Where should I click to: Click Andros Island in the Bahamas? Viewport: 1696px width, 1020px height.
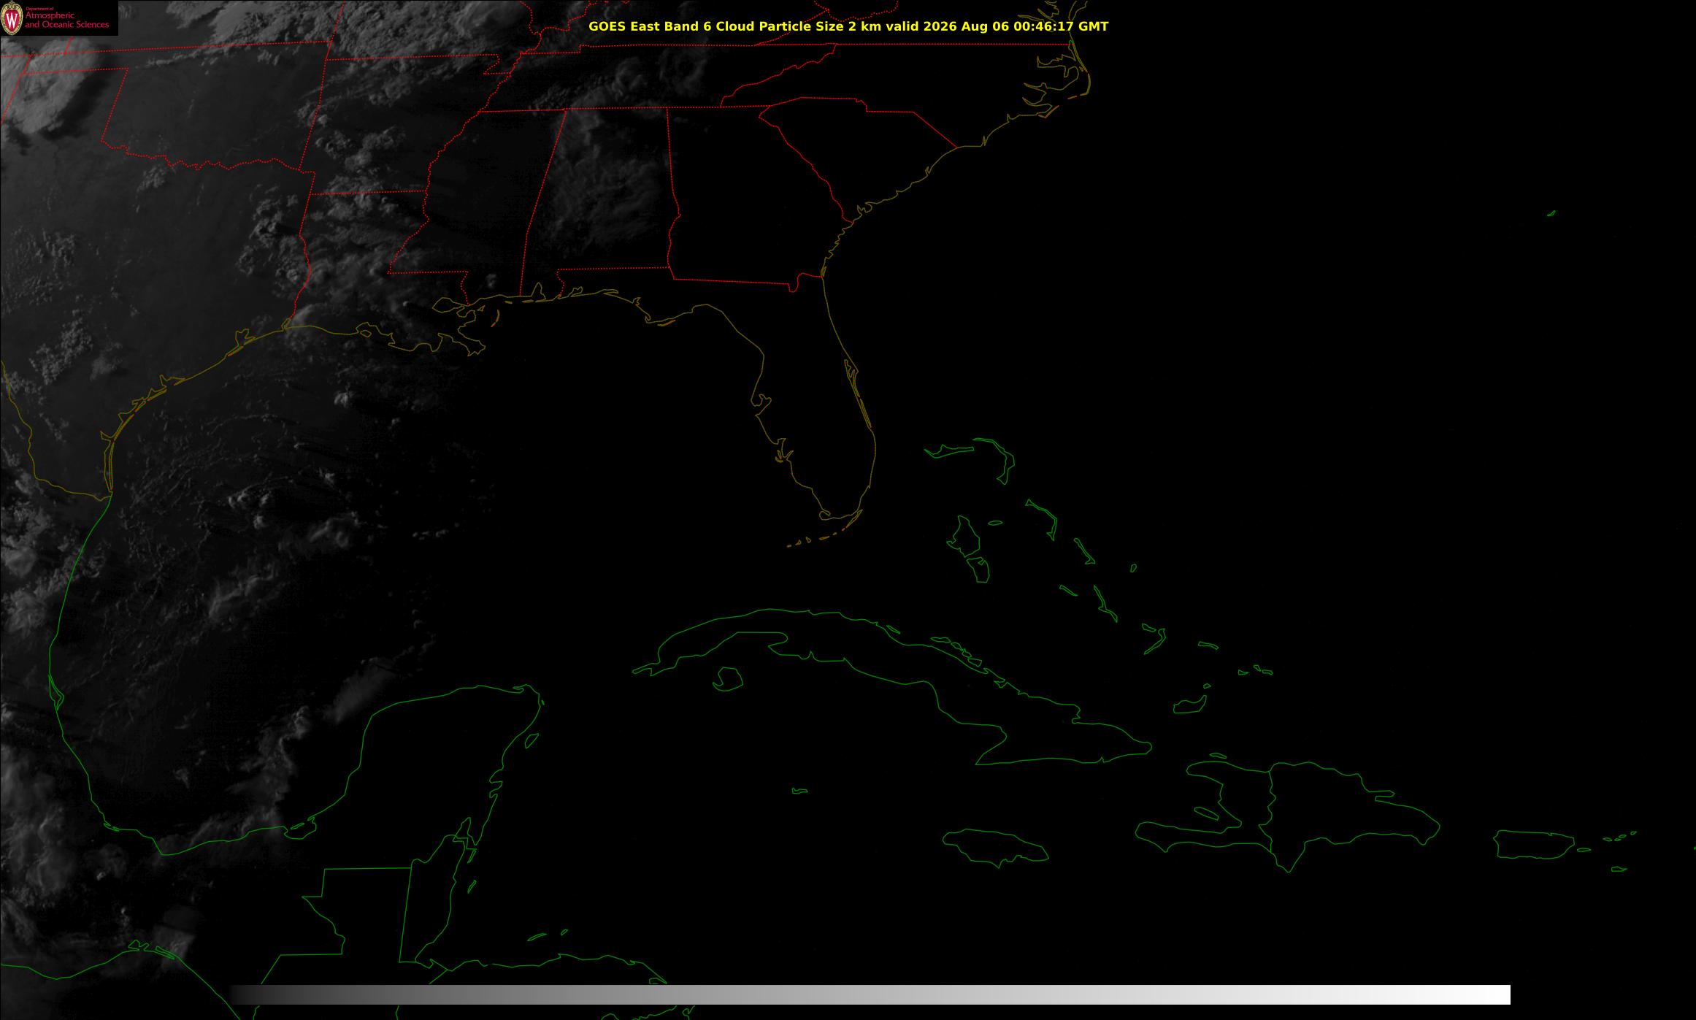pos(965,537)
